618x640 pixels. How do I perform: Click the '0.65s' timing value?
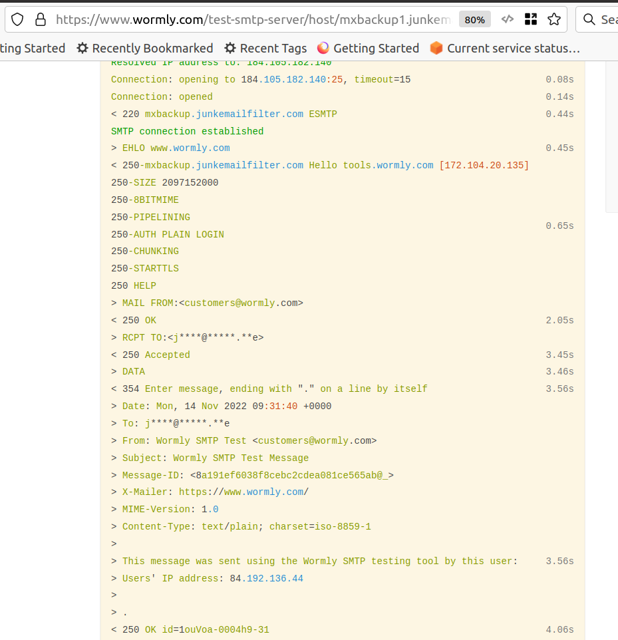pos(559,226)
